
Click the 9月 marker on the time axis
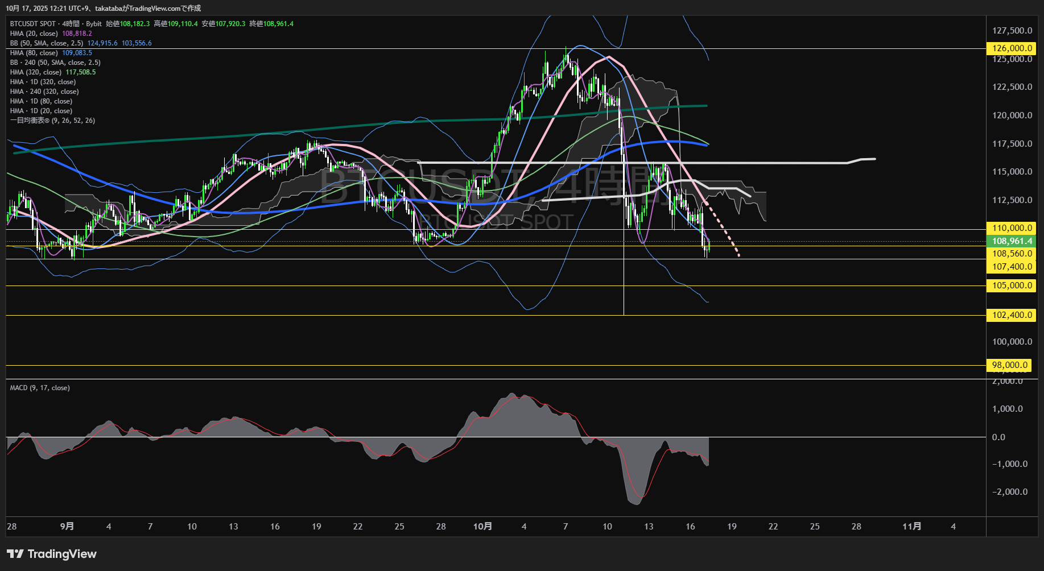pyautogui.click(x=67, y=527)
